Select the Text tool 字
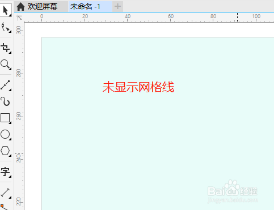 (5, 172)
